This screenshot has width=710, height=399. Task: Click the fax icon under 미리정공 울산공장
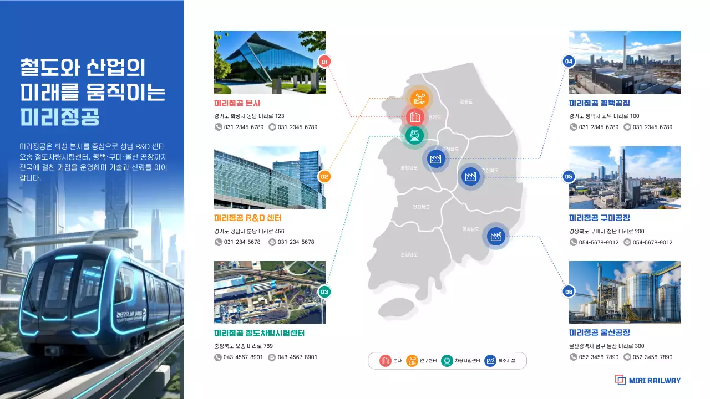(627, 357)
